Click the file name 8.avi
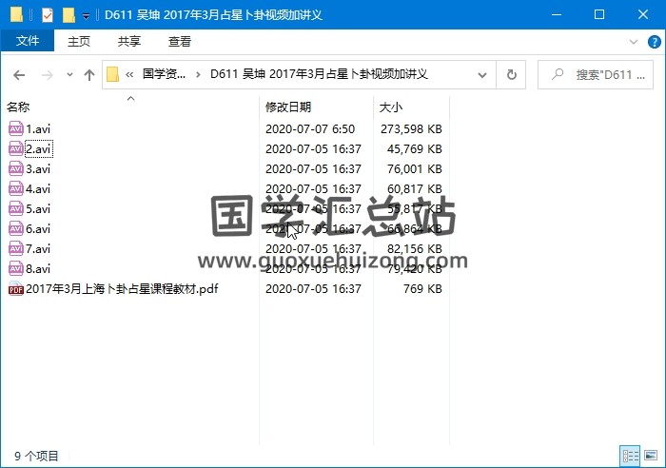 tap(38, 268)
